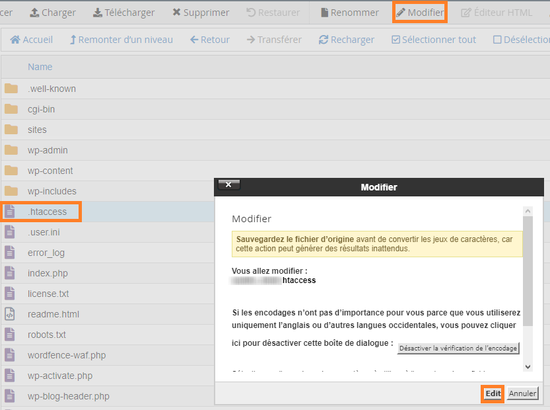Select the cgi-bin folder icon
550x410 pixels.
click(x=11, y=109)
